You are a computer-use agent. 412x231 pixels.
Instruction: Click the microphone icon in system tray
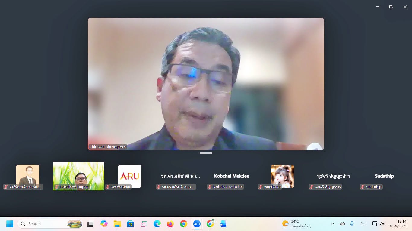[352, 224]
